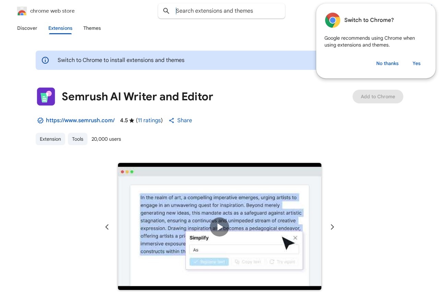Go to the previous screenshot slide
439x292 pixels.
coord(107,227)
